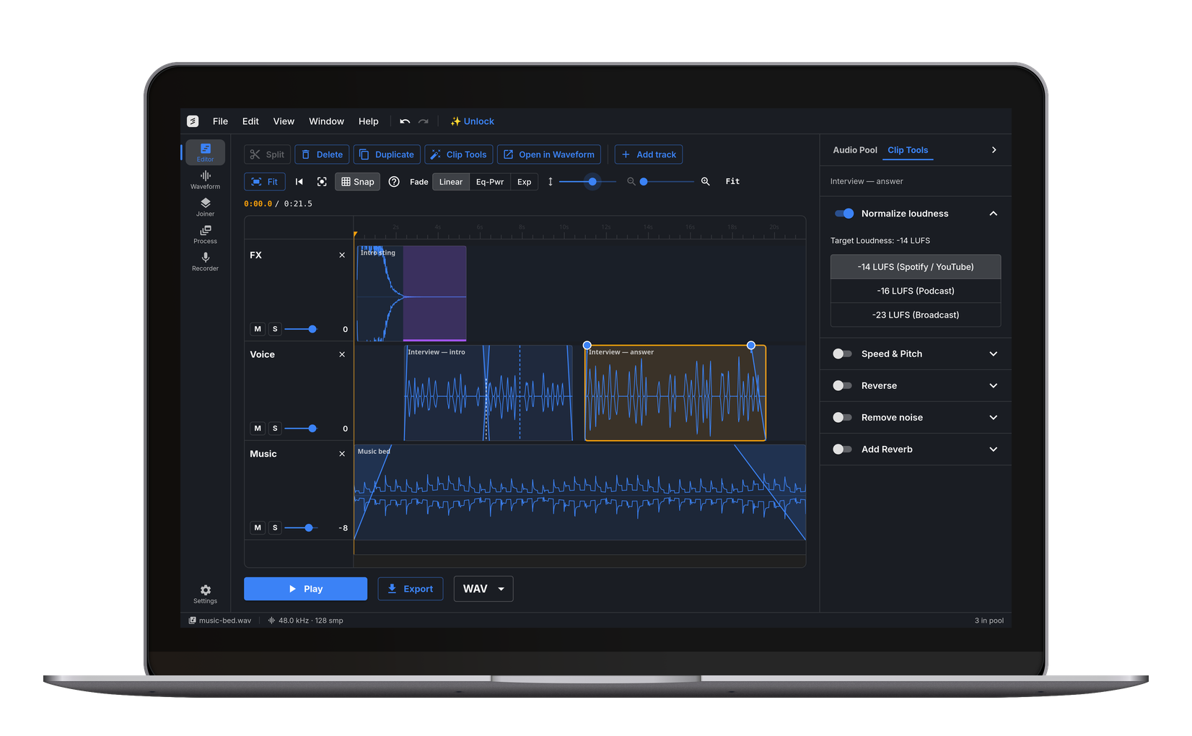Open the help question mark icon

point(394,182)
